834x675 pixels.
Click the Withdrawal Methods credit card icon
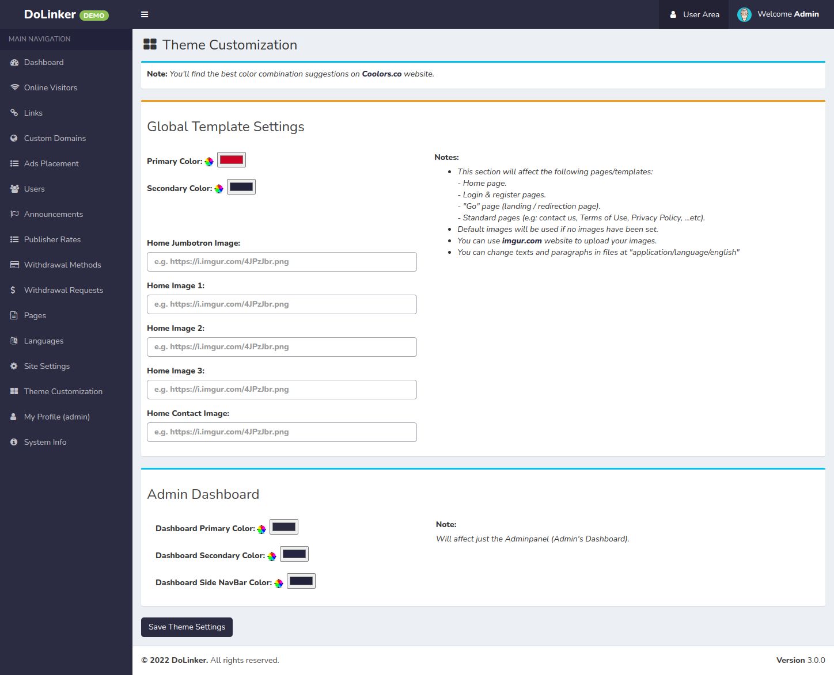tap(14, 265)
